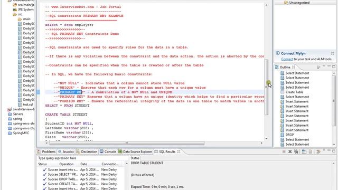Click the highlighted PRIMARY KEY text
The width and height of the screenshot is (338, 190).
coord(70,92)
